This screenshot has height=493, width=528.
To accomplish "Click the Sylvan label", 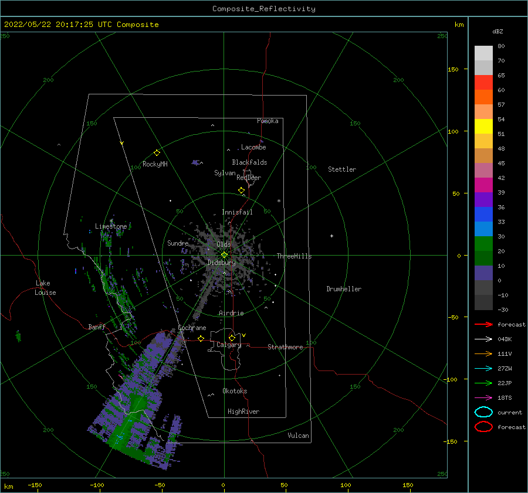I will click(x=225, y=173).
